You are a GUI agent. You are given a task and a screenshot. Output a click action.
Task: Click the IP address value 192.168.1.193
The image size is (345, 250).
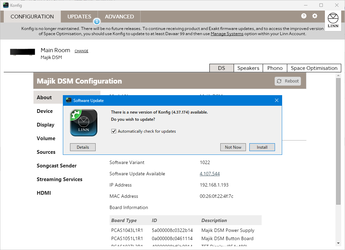(214, 185)
